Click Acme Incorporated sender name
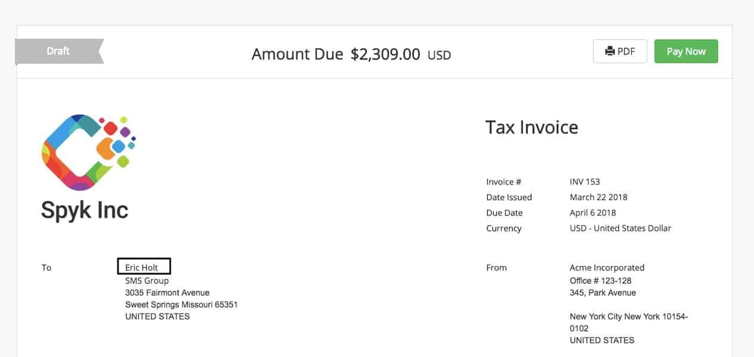754x357 pixels. [x=607, y=268]
